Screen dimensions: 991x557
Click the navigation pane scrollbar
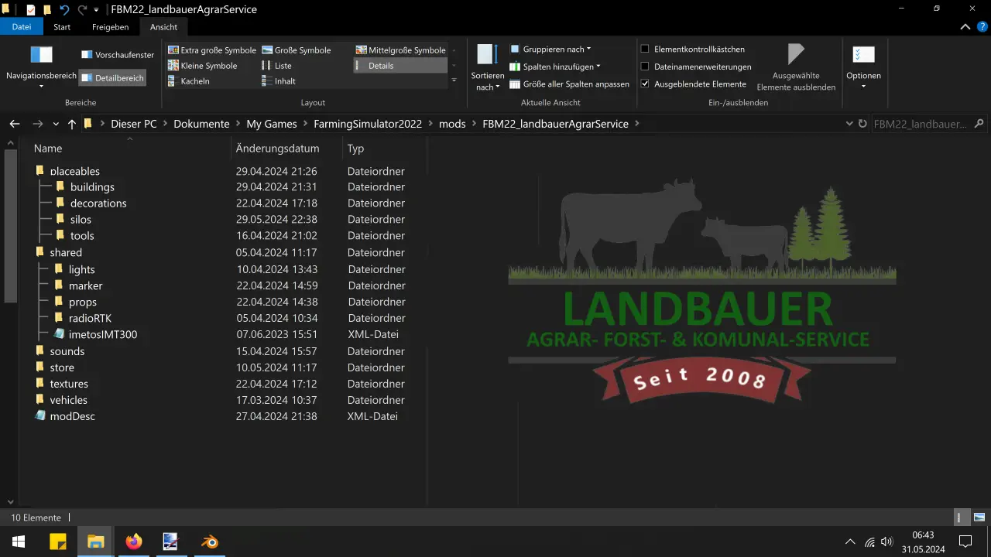point(10,224)
